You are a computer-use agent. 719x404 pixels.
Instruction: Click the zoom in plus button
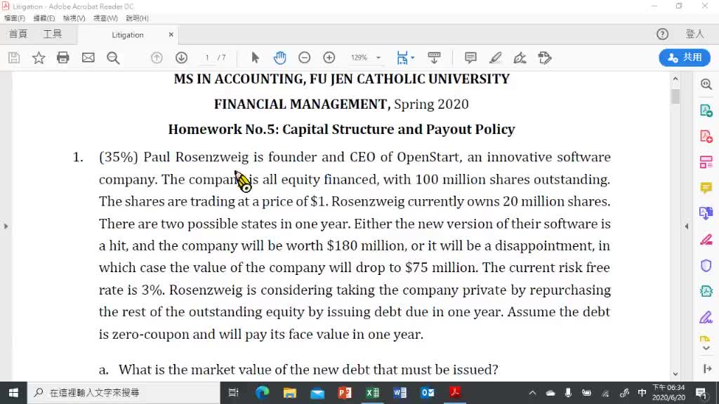(329, 58)
